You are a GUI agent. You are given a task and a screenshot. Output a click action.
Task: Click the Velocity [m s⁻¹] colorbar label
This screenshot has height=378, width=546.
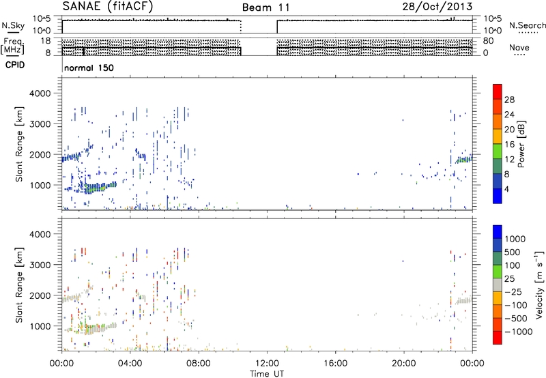[539, 285]
